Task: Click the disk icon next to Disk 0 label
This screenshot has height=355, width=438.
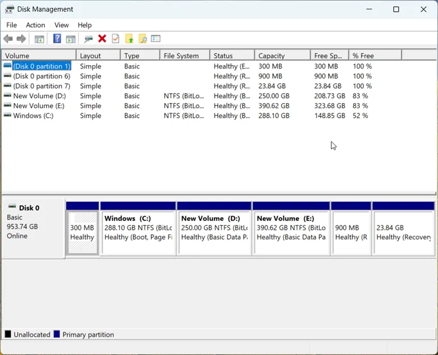Action: 12,207
